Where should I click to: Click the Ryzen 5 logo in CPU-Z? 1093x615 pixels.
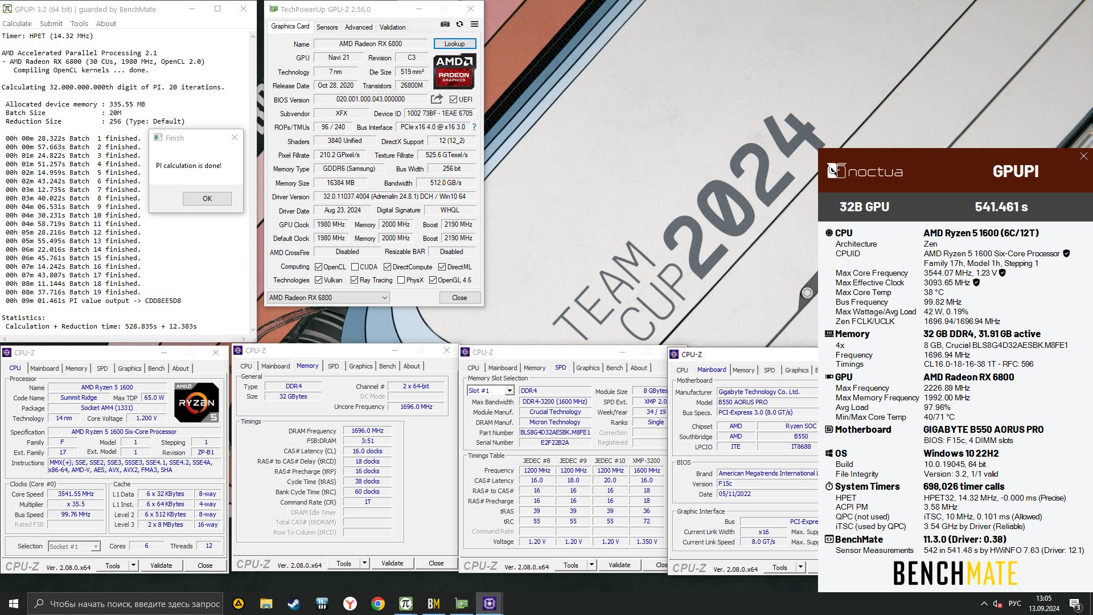[196, 402]
